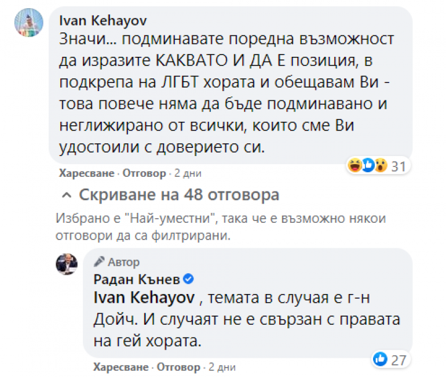
Task: Click the Like reaction icon beside 27
Action: click(381, 360)
